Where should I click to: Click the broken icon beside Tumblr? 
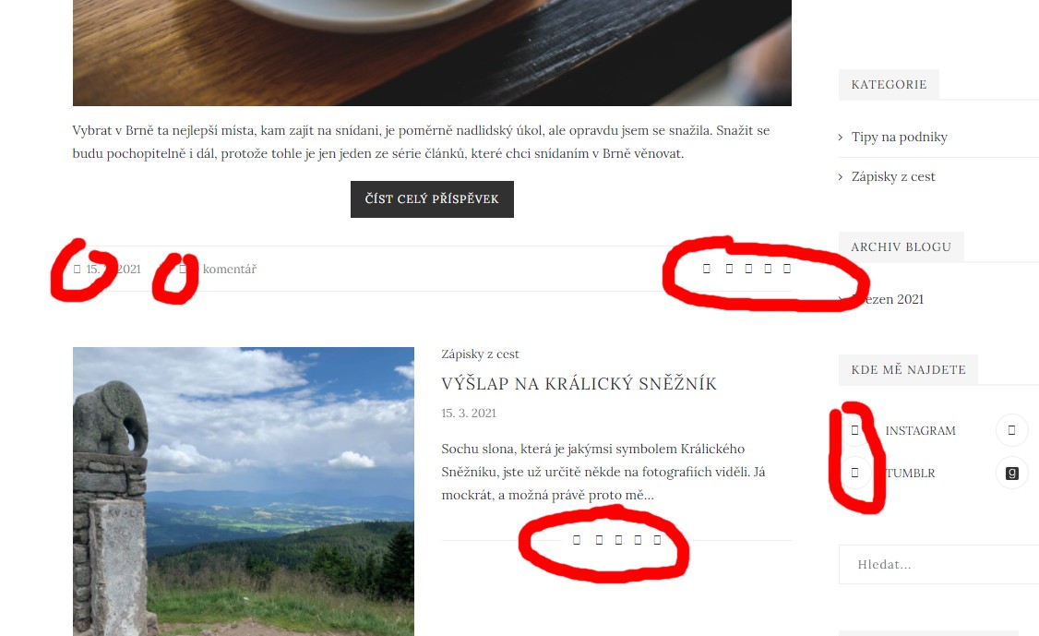(854, 473)
